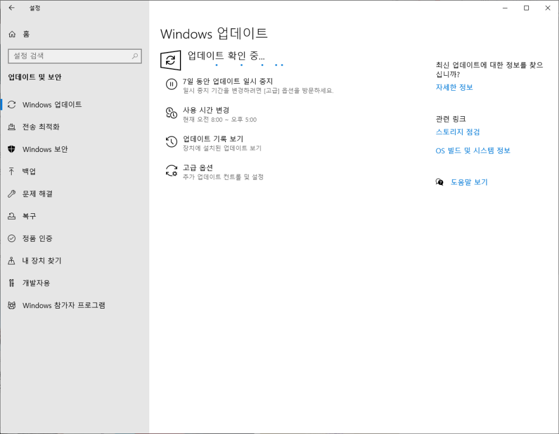Click the 도움말 보기 link
Viewport: 559px width, 434px height.
(x=469, y=182)
